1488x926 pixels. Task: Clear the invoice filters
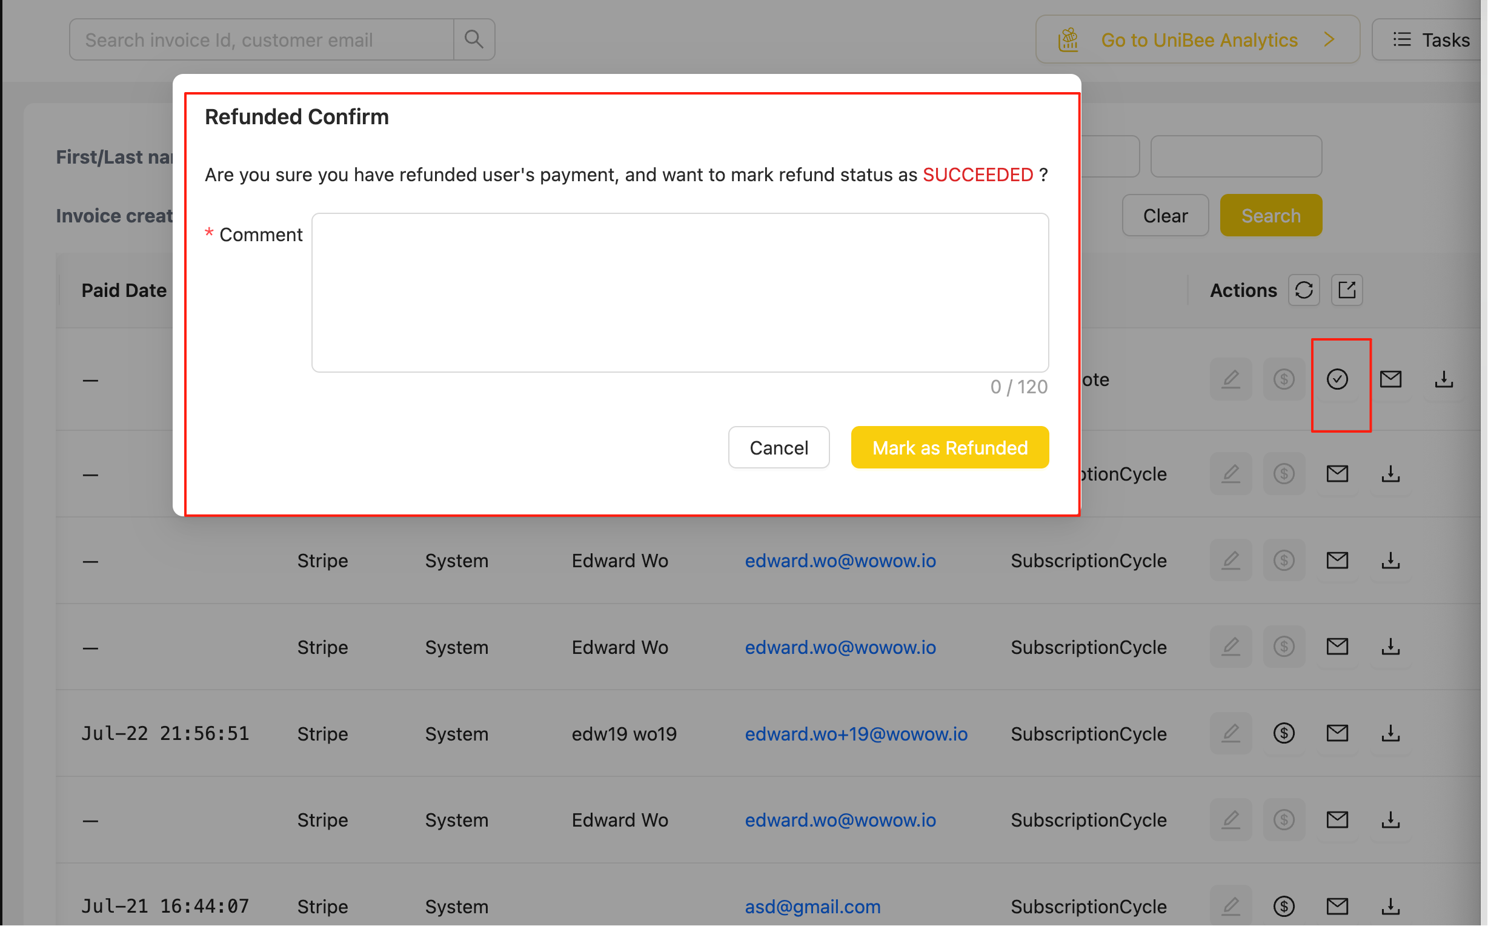click(1165, 215)
